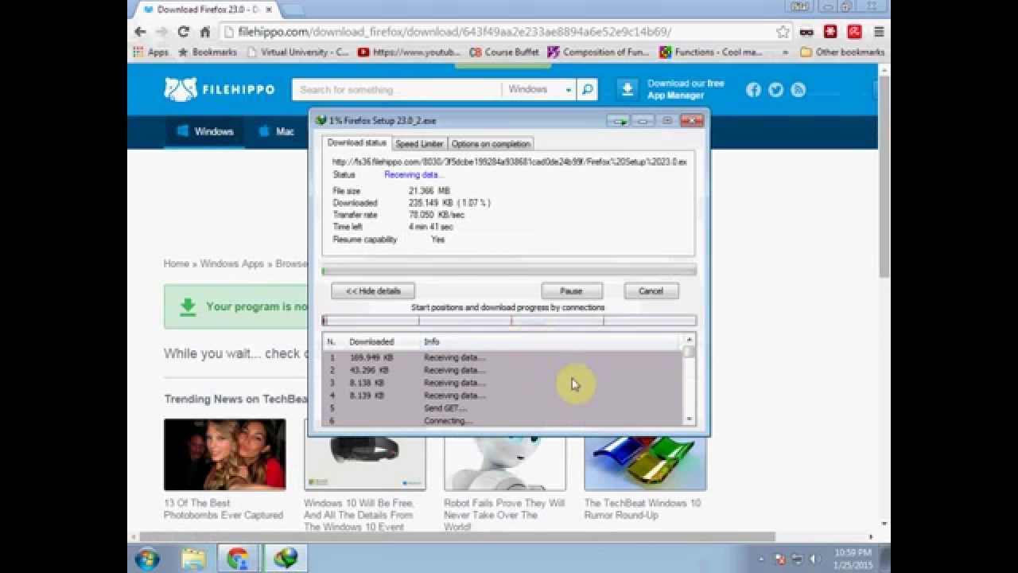This screenshot has width=1018, height=573.
Task: Switch to the Download status tab
Action: click(356, 143)
